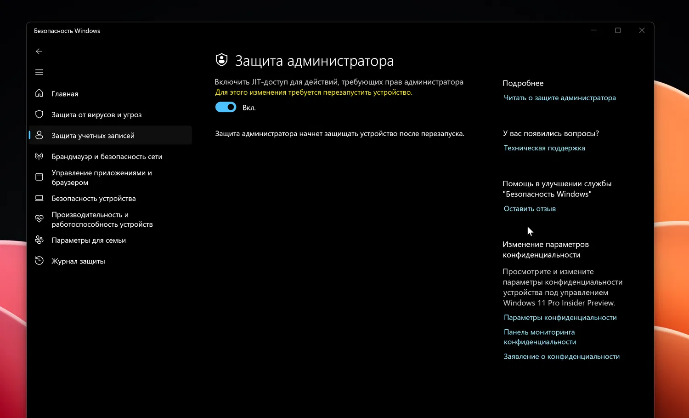The height and width of the screenshot is (418, 689).
Task: Read Заявление о конфиденциальности link
Action: [561, 356]
